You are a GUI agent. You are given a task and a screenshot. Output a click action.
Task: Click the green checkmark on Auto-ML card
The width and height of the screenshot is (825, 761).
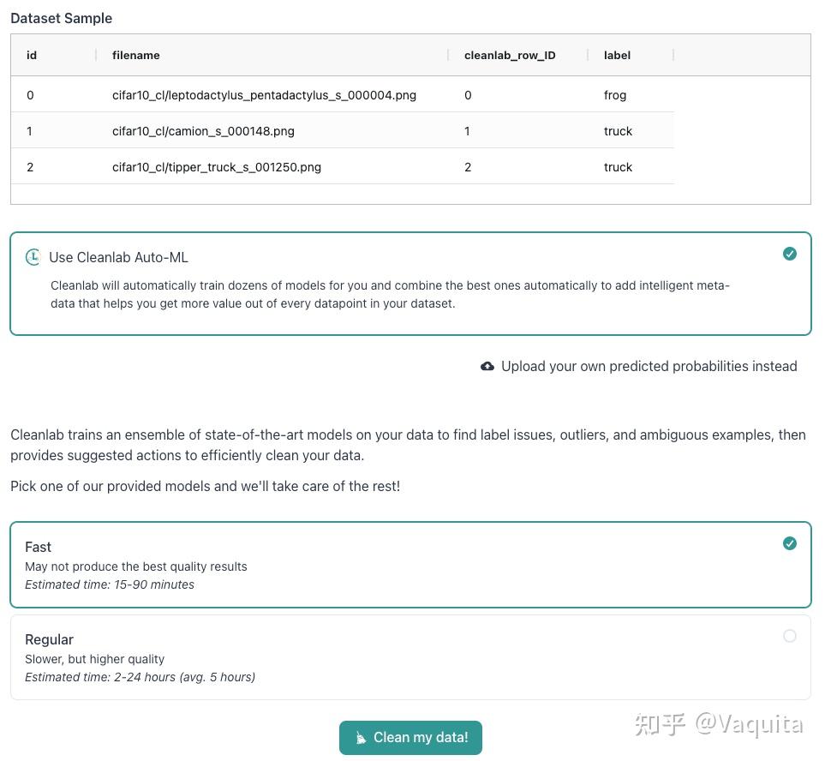pyautogui.click(x=790, y=254)
